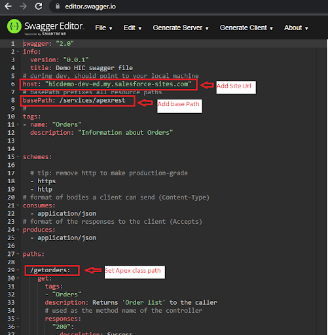Collapse the produces block on line 24

point(18,230)
